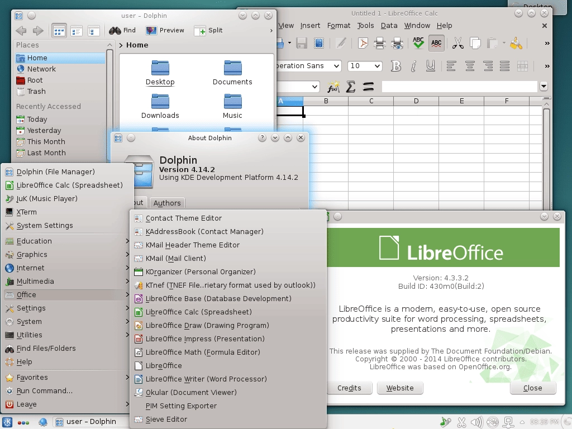Click Close button in LibreOffice dialog
The image size is (572, 429).
[532, 388]
